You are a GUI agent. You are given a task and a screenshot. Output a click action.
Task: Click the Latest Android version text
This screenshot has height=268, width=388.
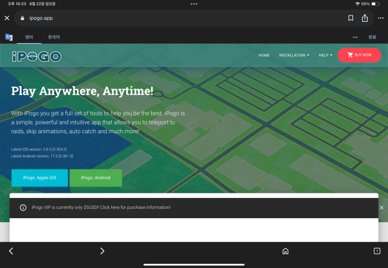[42, 156]
